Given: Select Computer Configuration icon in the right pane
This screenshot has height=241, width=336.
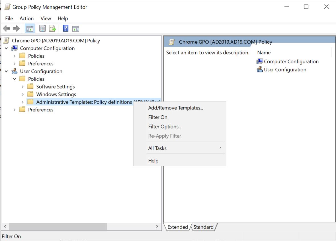Looking at the screenshot, I should click(x=260, y=61).
